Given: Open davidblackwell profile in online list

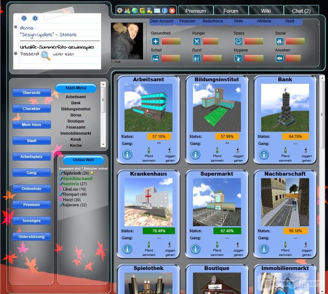Looking at the screenshot, I should tap(78, 179).
